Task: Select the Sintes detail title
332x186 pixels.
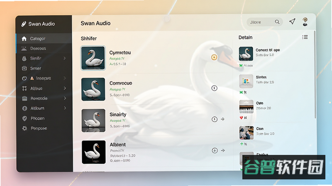Action: [x=261, y=77]
